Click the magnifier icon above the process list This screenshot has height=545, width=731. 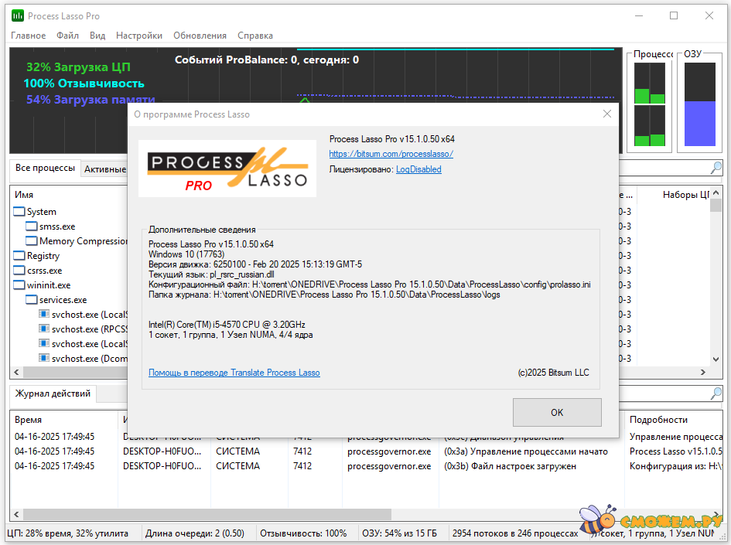pos(716,168)
